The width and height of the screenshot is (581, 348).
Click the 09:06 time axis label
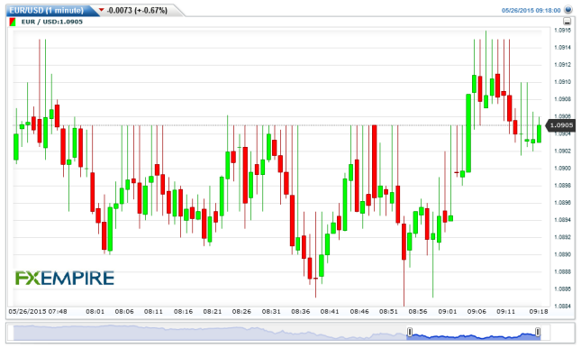[x=477, y=312]
